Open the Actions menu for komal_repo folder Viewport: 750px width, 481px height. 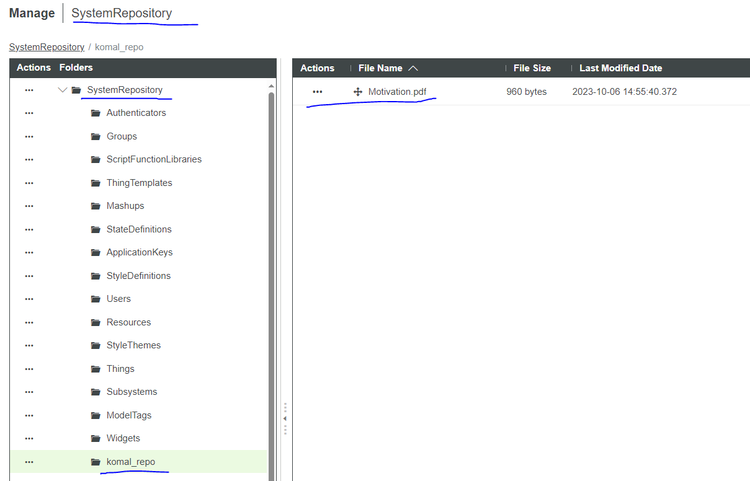(29, 462)
